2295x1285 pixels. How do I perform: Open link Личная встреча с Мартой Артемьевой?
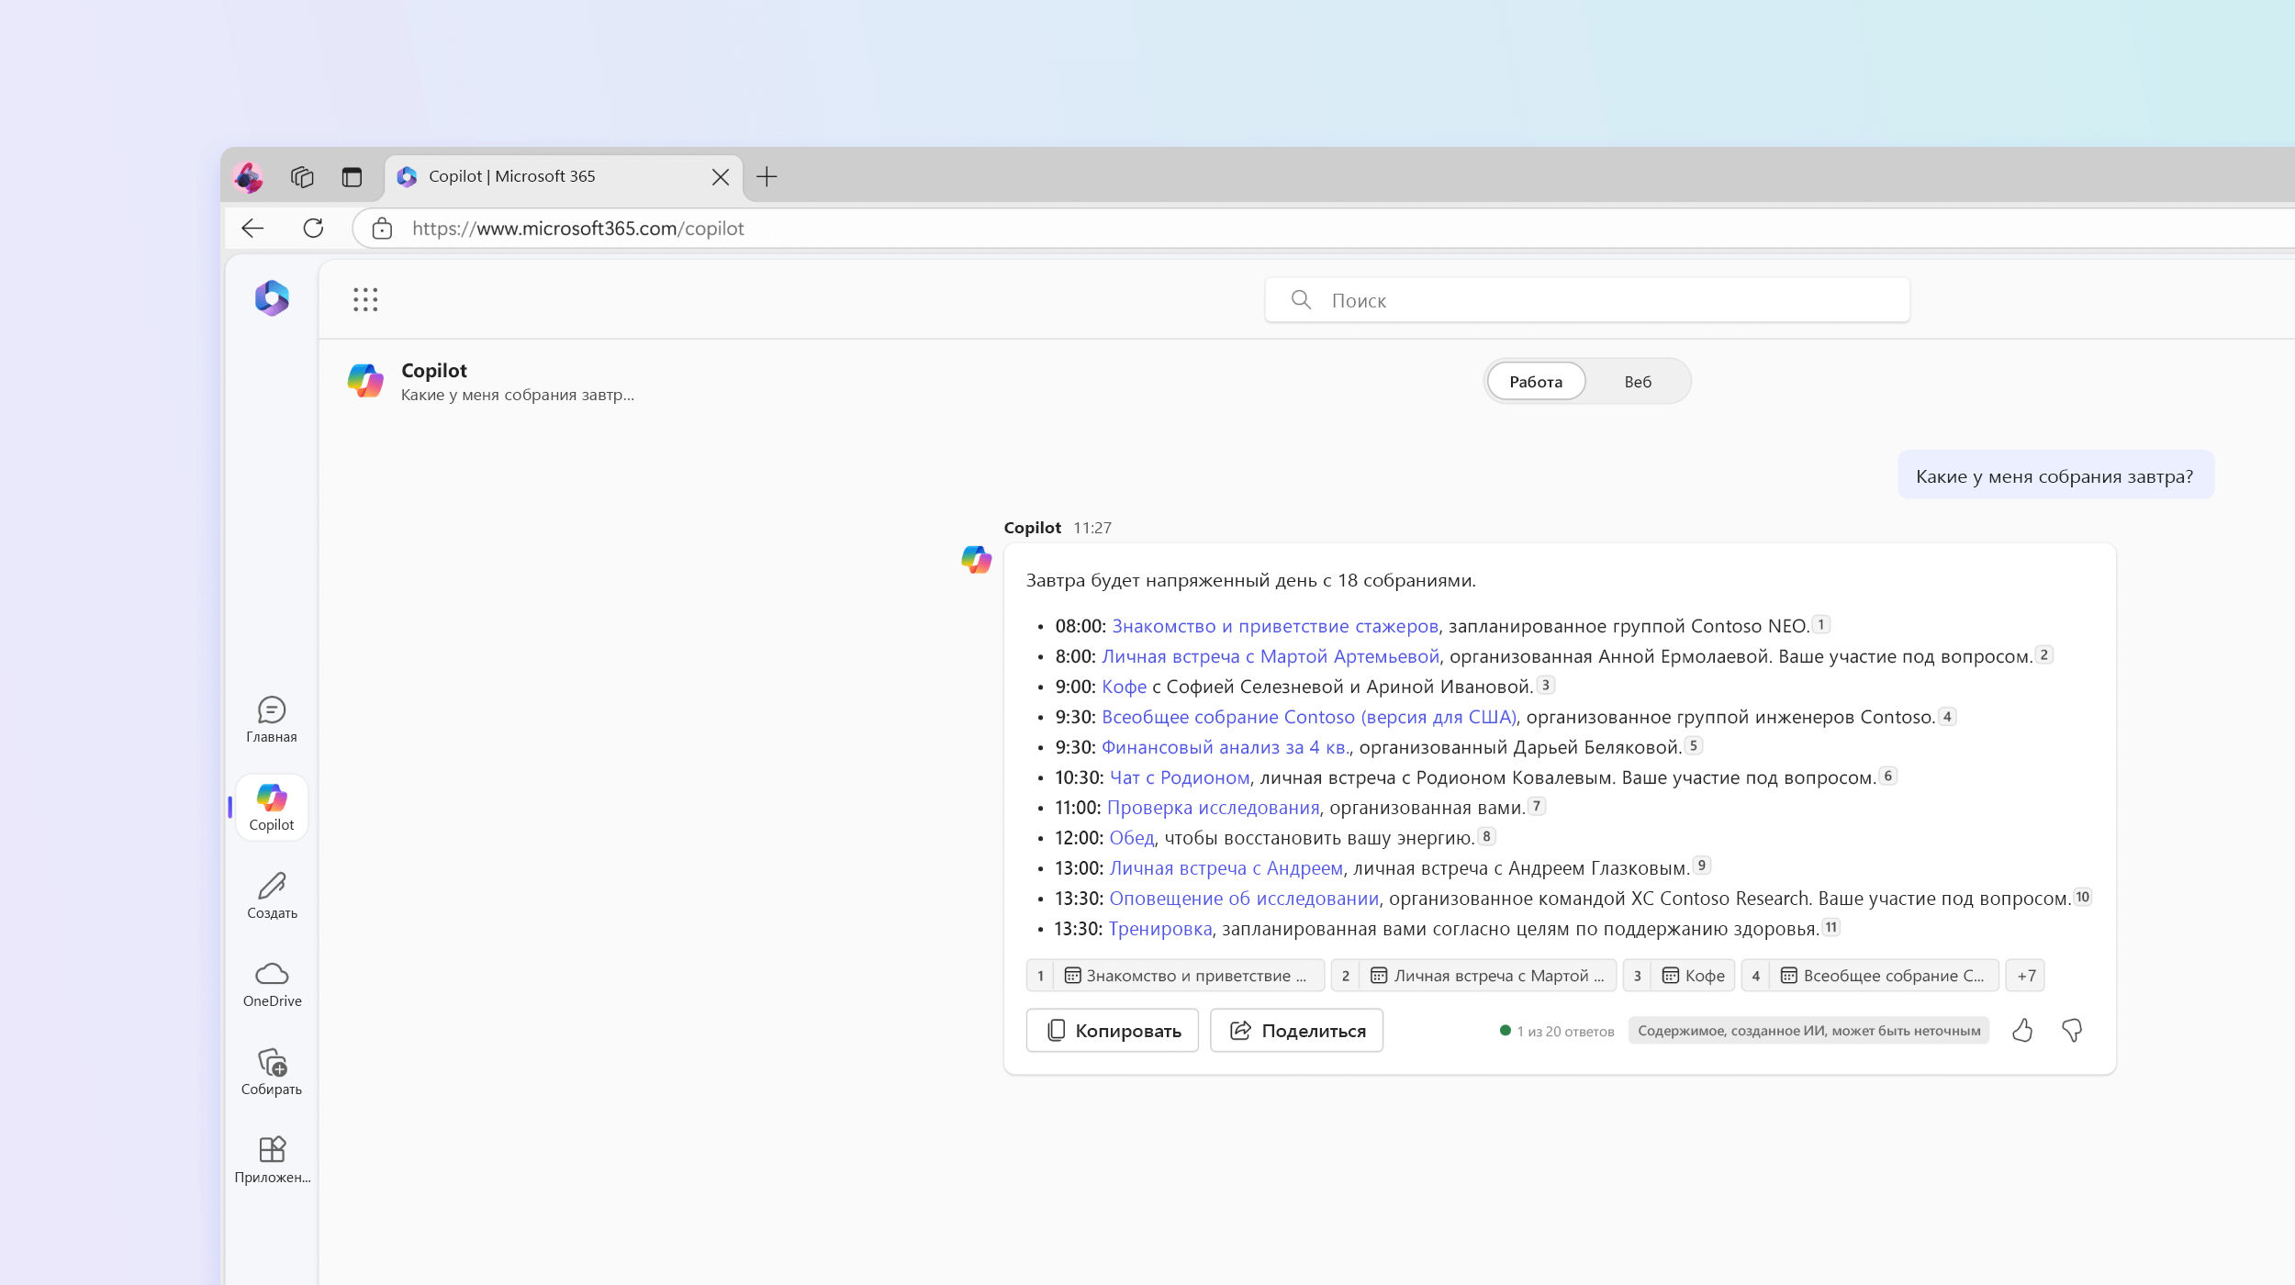tap(1271, 656)
